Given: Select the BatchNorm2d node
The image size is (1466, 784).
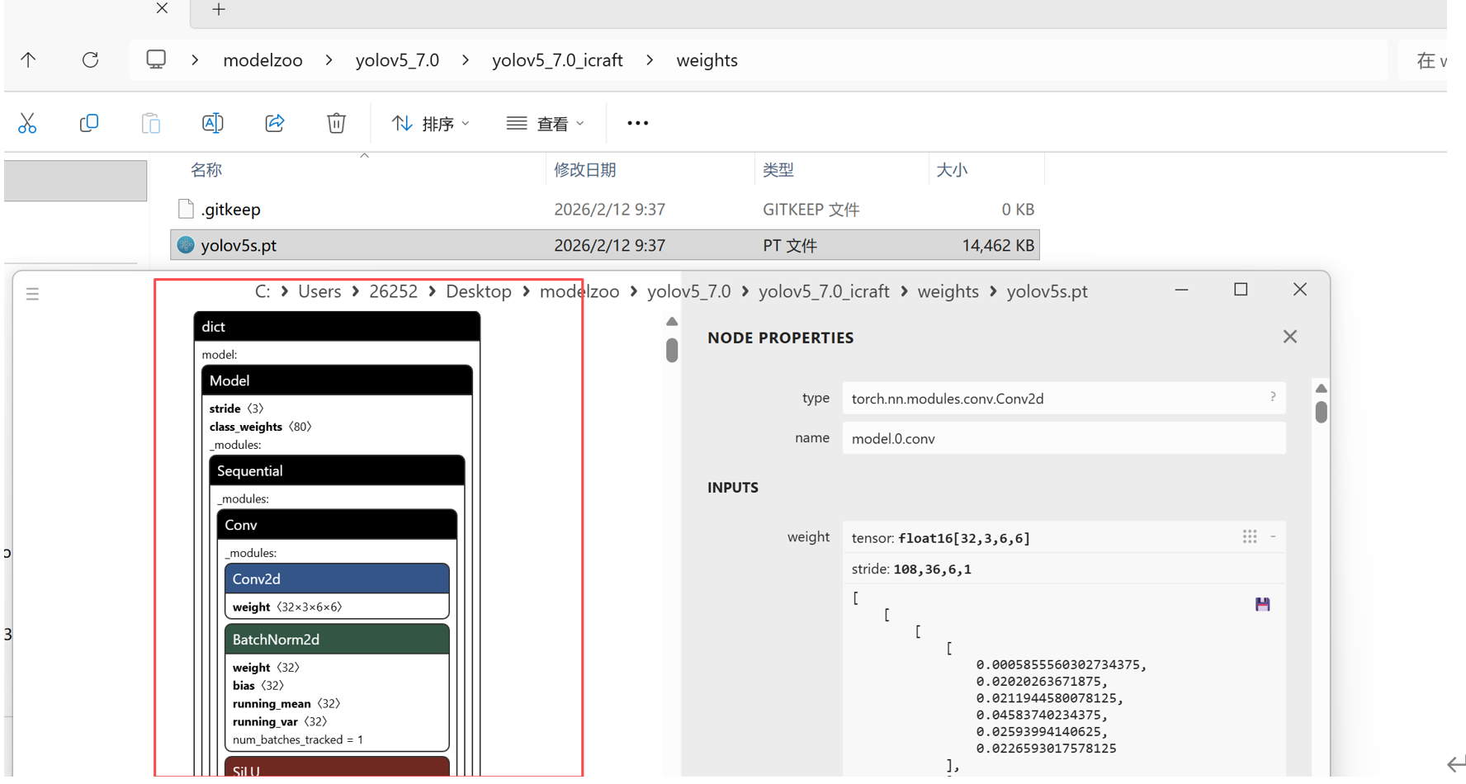Looking at the screenshot, I should tap(337, 640).
